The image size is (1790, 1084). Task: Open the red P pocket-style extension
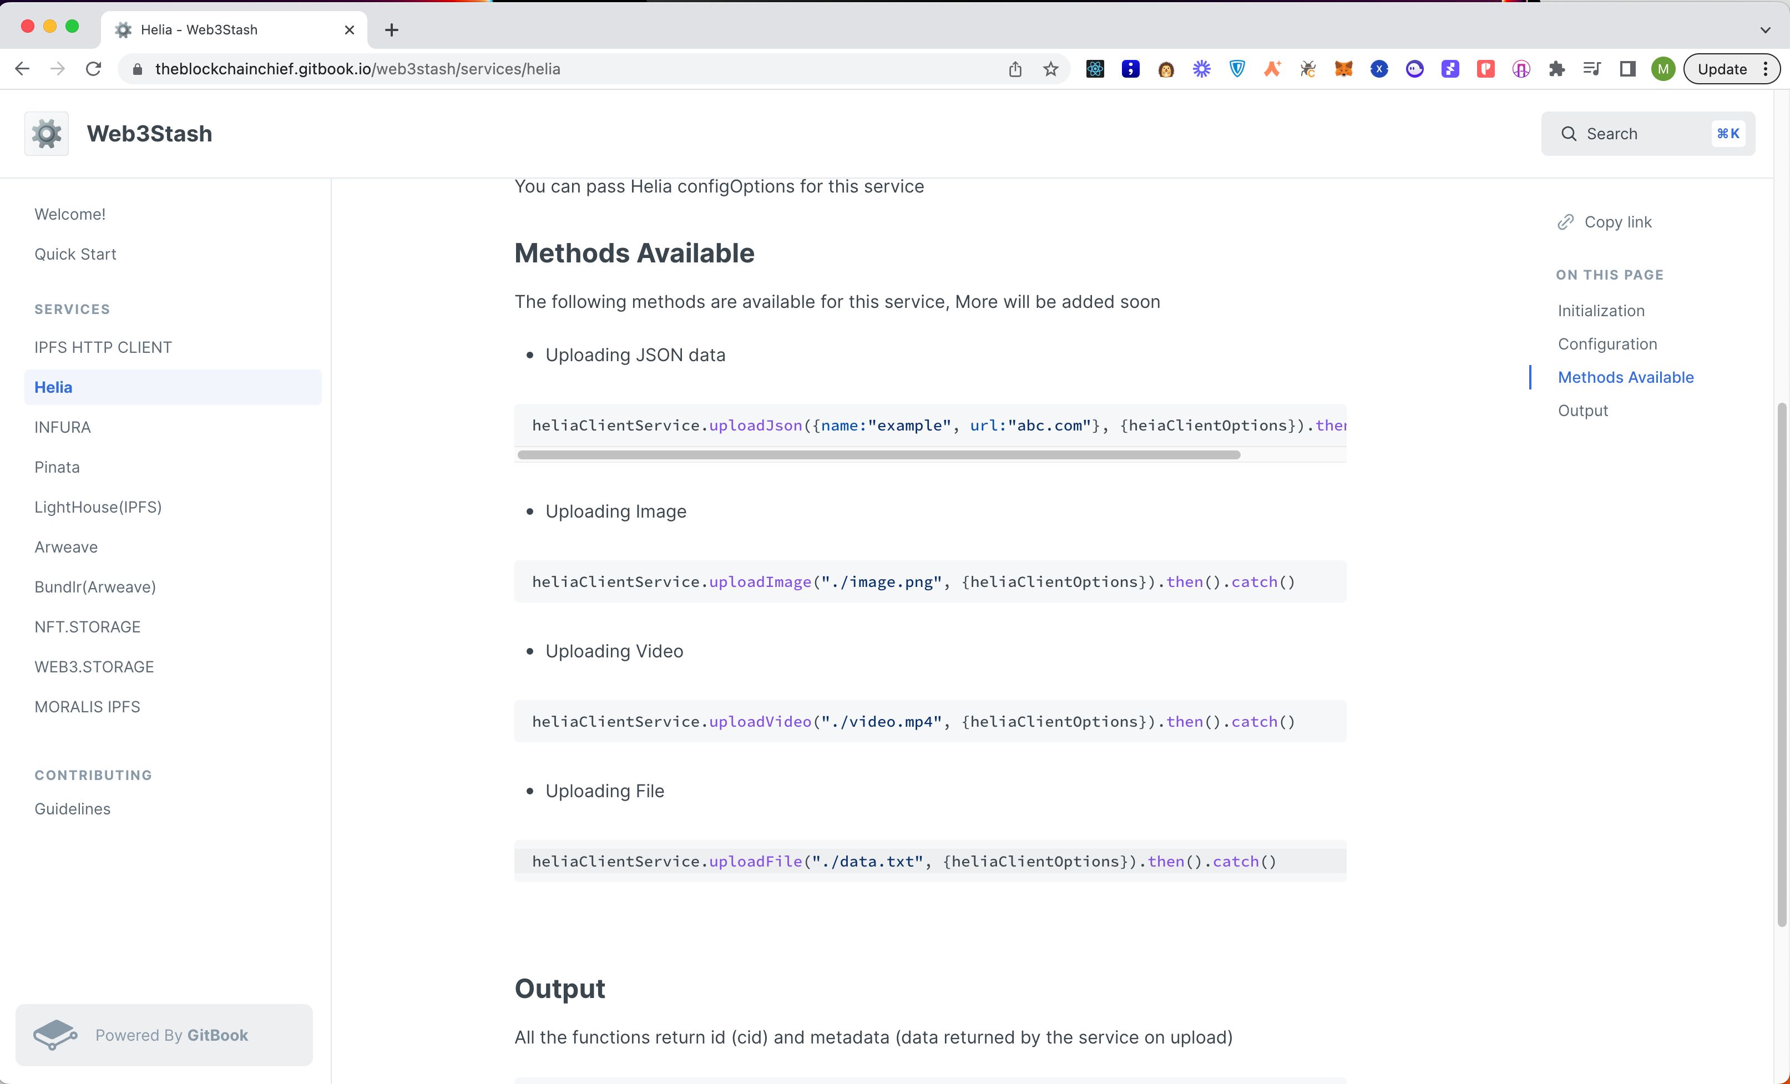point(1485,69)
